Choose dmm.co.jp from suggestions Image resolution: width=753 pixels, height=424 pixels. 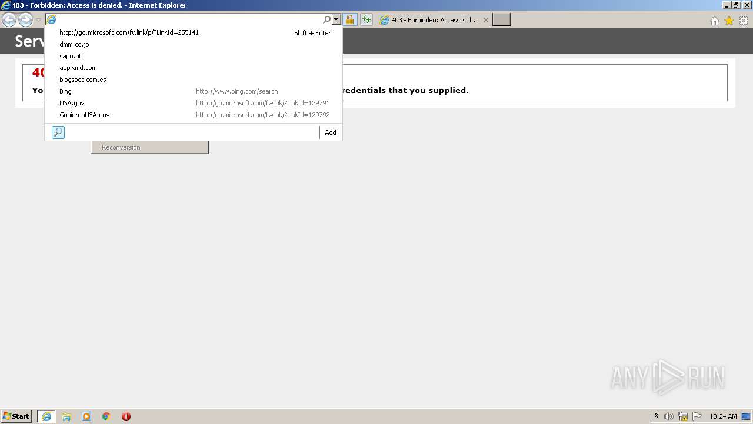tap(194, 44)
